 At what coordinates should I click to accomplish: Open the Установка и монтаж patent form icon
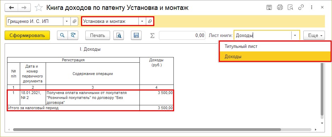[x=150, y=21]
